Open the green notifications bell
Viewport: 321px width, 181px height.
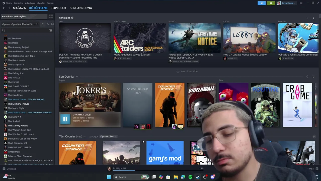271,3
